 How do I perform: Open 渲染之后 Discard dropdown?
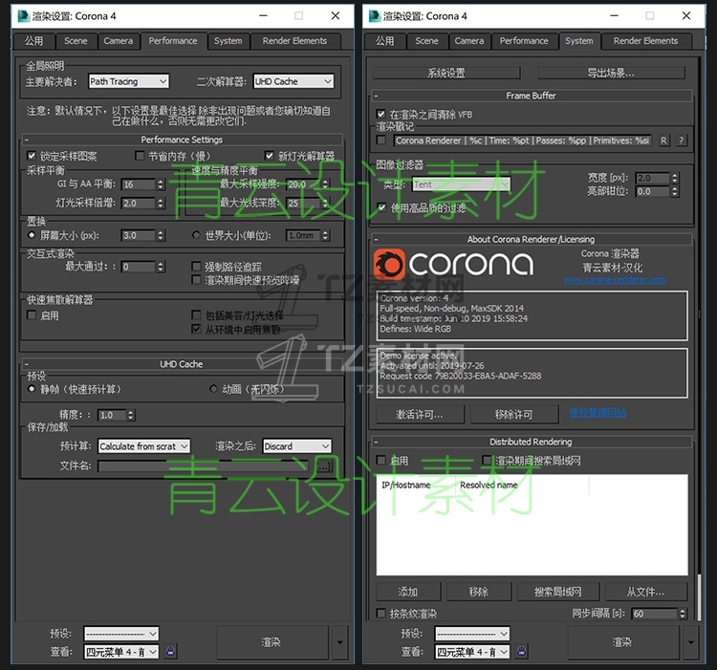297,446
